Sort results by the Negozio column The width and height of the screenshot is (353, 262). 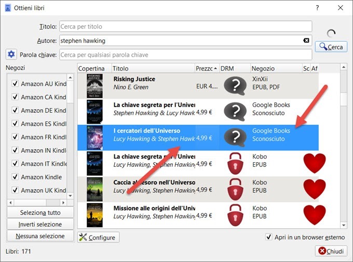coord(276,68)
